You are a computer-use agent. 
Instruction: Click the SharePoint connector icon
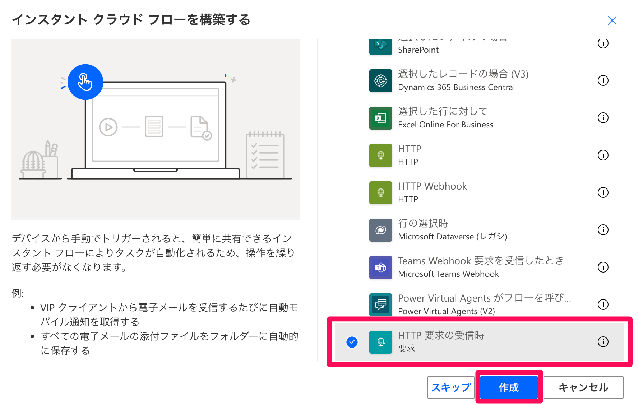[380, 47]
